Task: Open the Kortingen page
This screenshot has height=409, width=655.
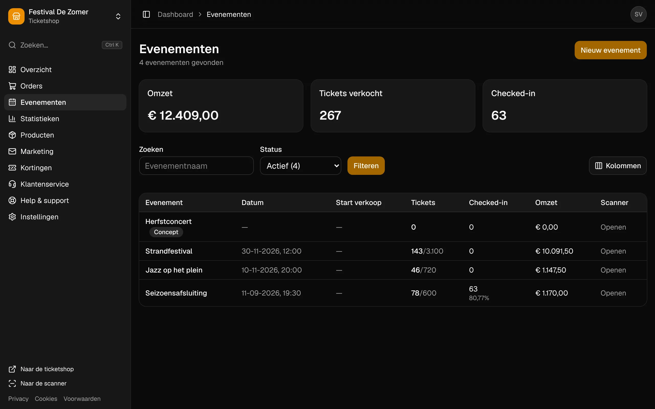Action: click(x=65, y=168)
